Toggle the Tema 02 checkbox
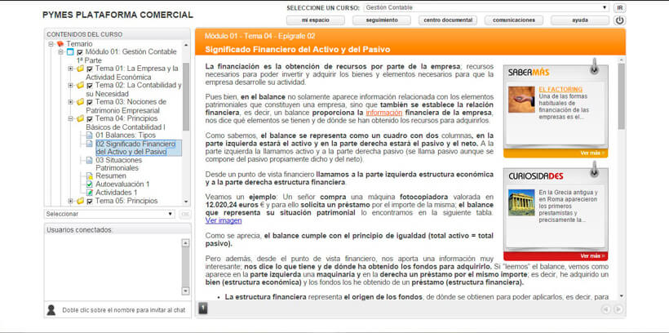Image resolution: width=669 pixels, height=333 pixels. [90, 86]
